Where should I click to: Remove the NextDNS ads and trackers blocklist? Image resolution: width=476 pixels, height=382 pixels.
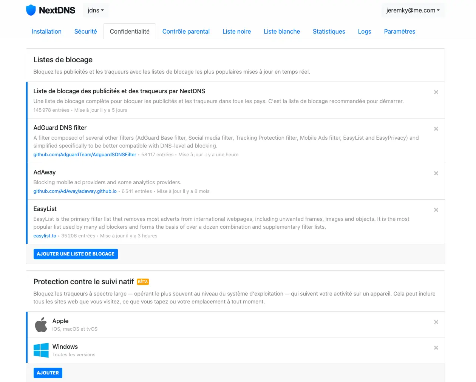coord(436,92)
